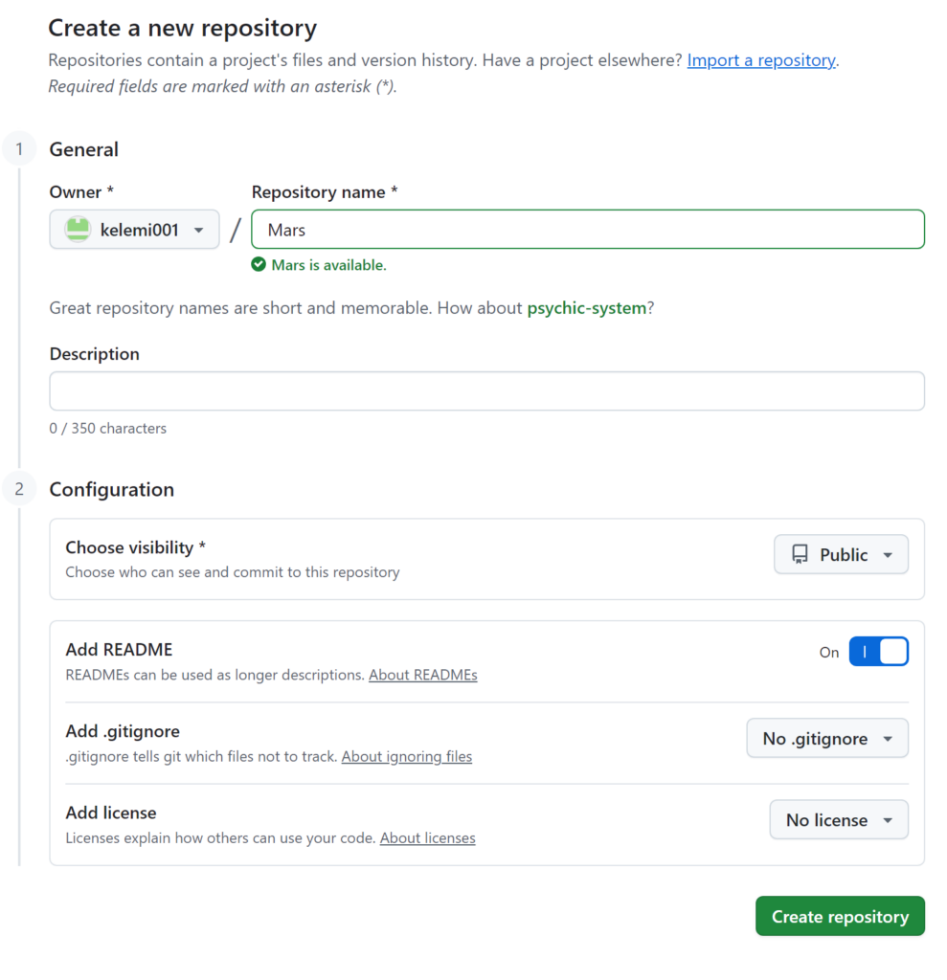
Task: Click the Repository name field containing Mars
Action: [587, 230]
